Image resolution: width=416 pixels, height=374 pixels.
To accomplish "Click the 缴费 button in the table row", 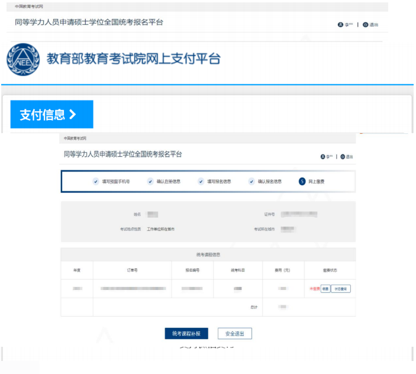I will click(325, 289).
